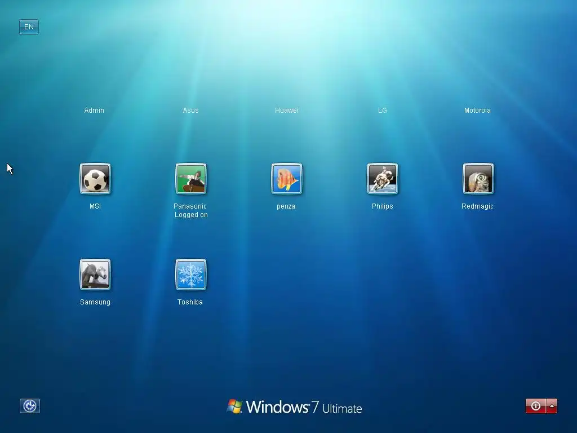The height and width of the screenshot is (433, 577).
Task: Select the Toshiba snowflake account picture
Action: [x=190, y=275]
